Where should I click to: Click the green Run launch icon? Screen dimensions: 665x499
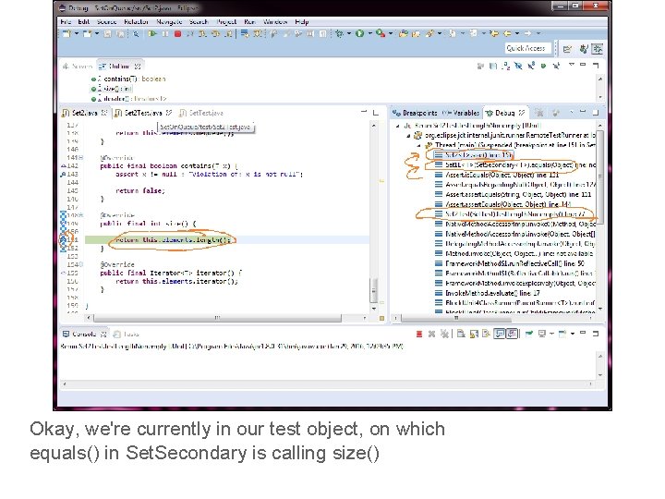pos(360,33)
